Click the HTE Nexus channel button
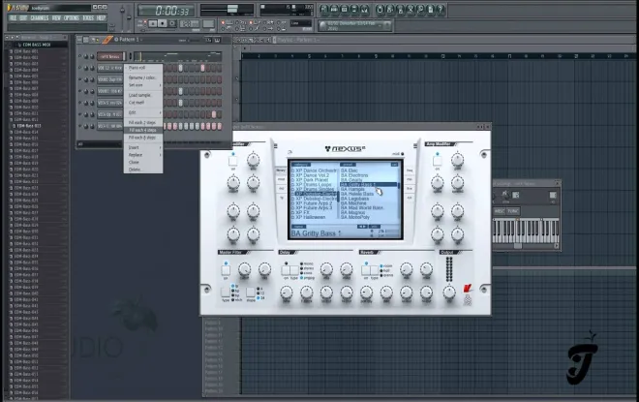Viewport: 639px width, 402px height. (x=110, y=56)
